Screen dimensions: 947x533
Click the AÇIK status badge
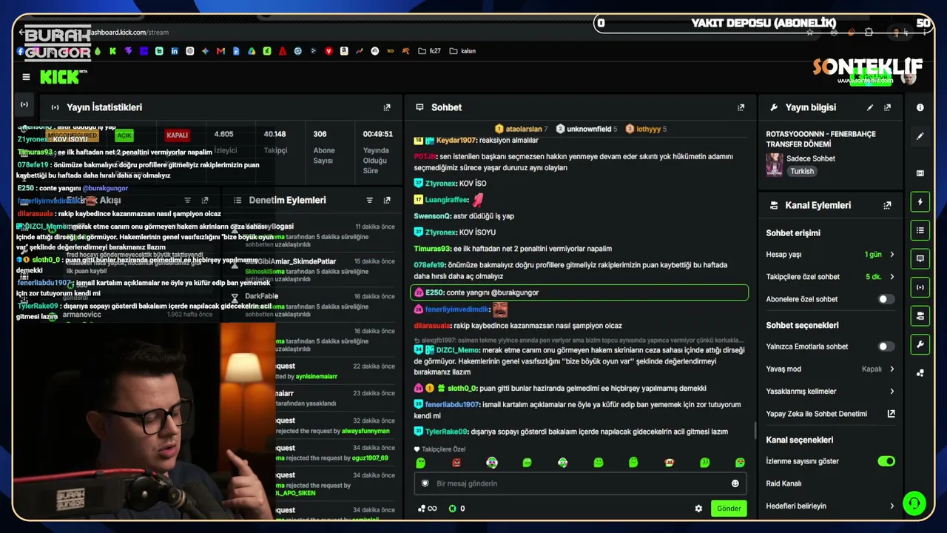coord(124,135)
